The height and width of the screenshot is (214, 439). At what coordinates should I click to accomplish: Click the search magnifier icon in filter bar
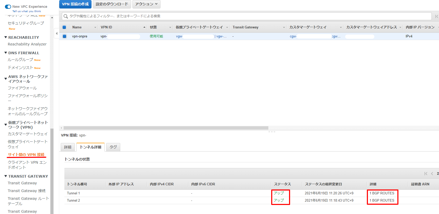click(x=66, y=16)
